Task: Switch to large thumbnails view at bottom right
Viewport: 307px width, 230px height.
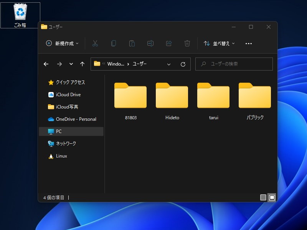Action: click(x=272, y=197)
